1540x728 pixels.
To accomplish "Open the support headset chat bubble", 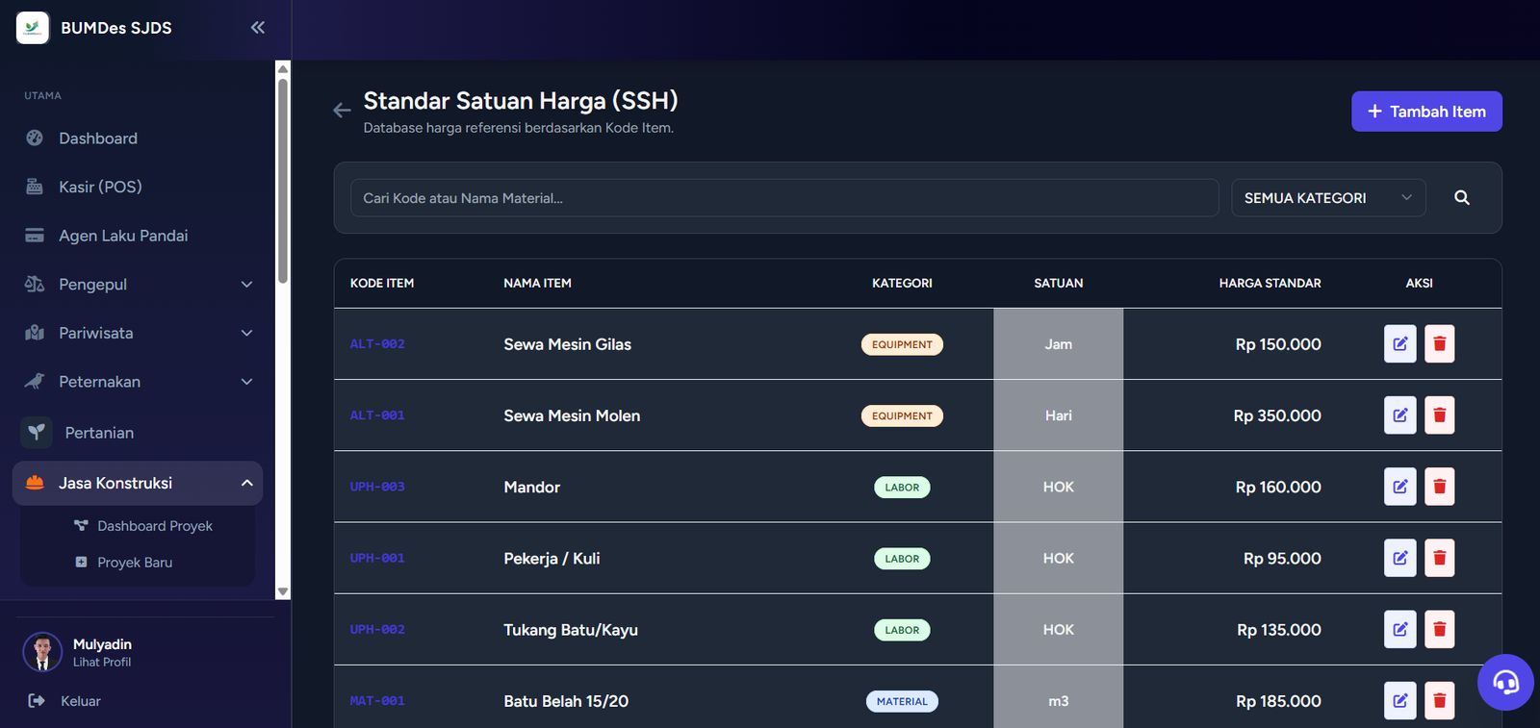I will (1505, 682).
